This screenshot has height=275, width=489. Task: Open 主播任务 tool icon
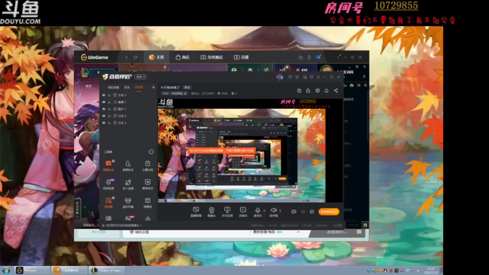tap(147, 165)
